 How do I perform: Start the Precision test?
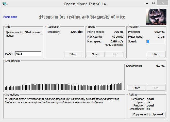156,54
